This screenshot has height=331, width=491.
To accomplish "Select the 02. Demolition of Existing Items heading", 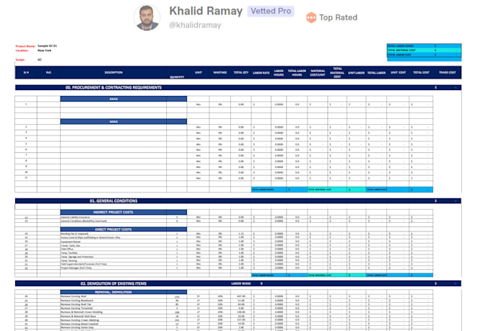I will [x=113, y=283].
